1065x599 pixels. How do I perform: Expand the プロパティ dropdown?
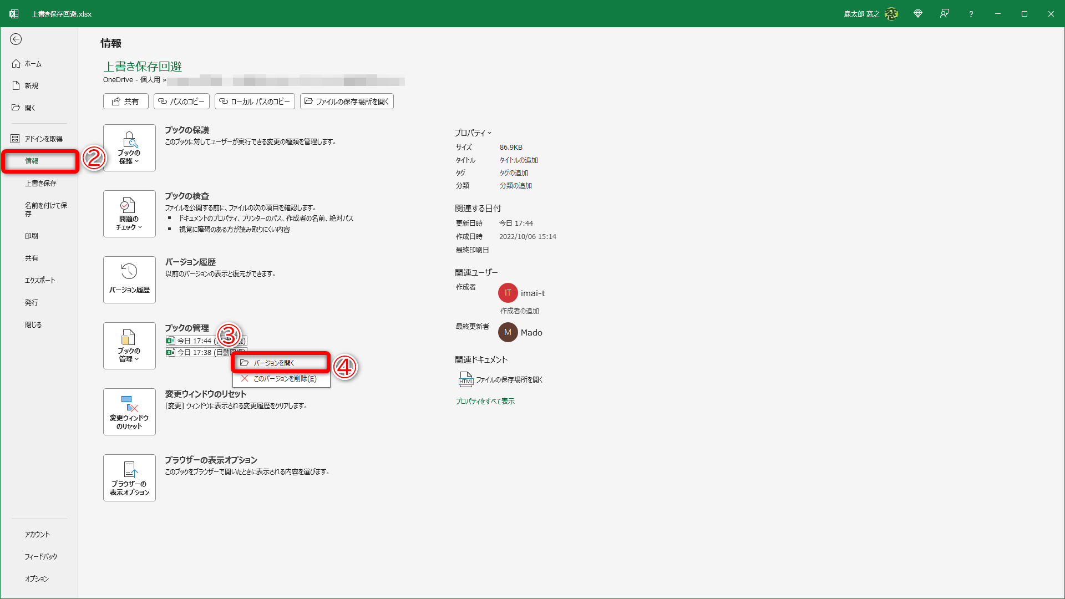tap(490, 133)
